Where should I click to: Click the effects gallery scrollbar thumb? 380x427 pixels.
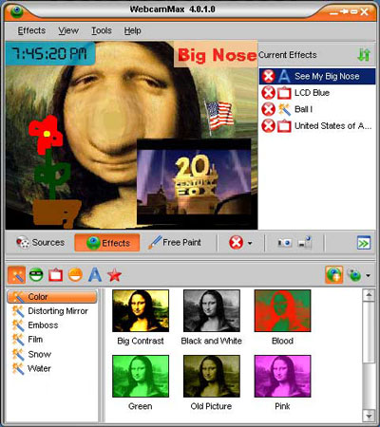tap(369, 332)
